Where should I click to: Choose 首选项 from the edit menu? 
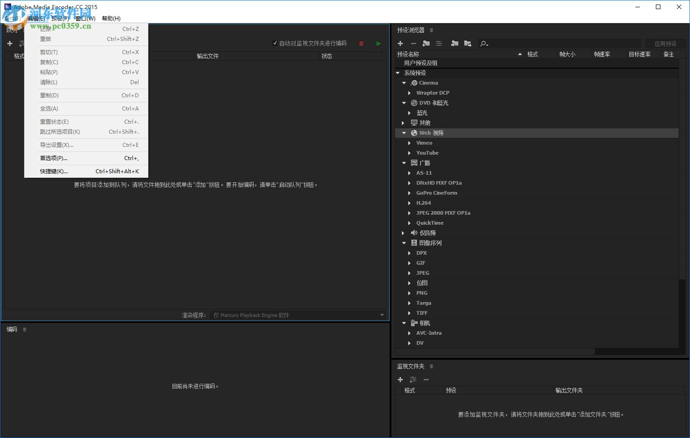53,158
